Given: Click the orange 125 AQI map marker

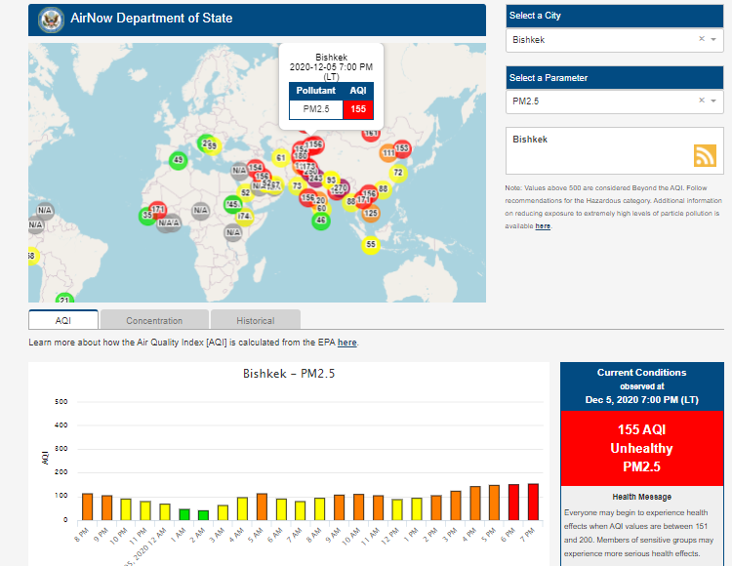Looking at the screenshot, I should (370, 213).
